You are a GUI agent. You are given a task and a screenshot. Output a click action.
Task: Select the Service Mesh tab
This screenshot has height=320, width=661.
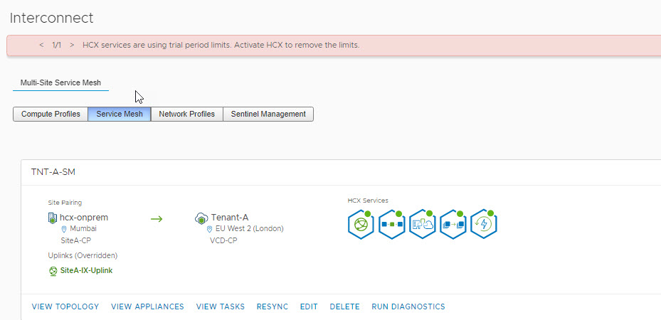[x=120, y=114]
